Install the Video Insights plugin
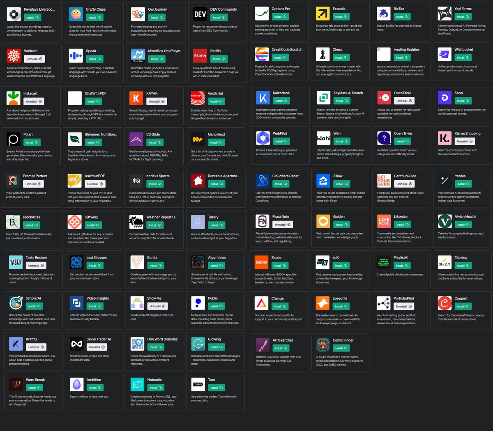The width and height of the screenshot is (493, 431). tap(95, 306)
